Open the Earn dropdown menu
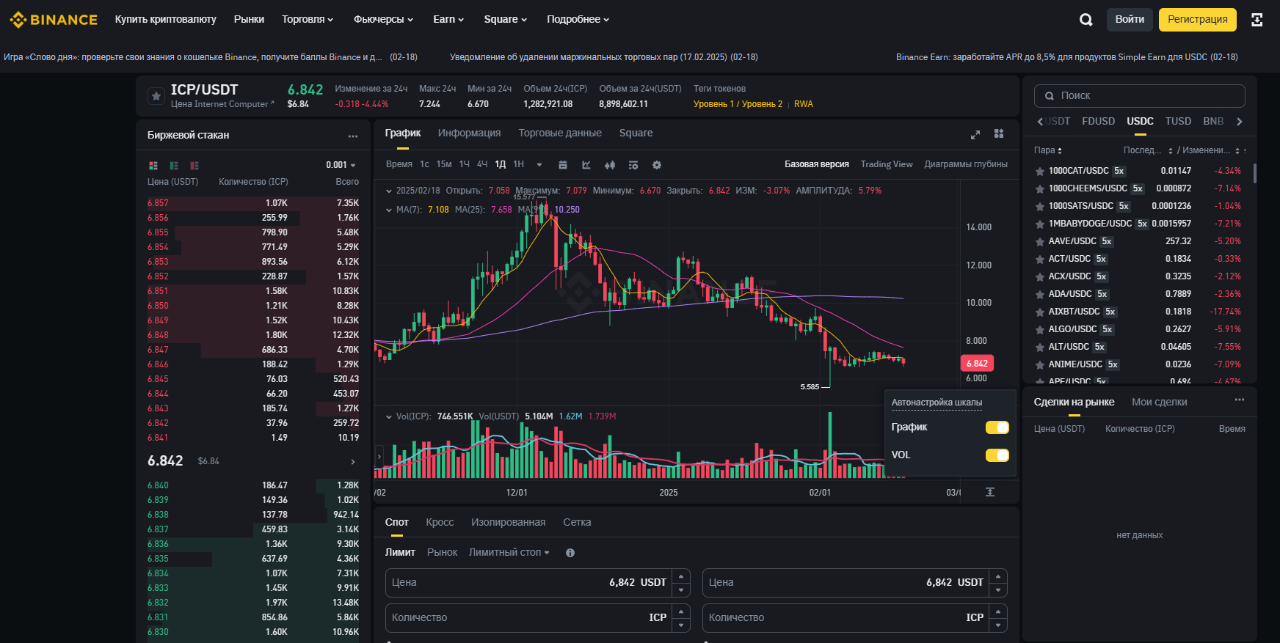Viewport: 1280px width, 643px height. click(448, 20)
